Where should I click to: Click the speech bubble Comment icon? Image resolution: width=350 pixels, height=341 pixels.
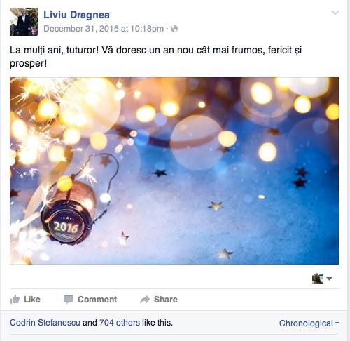[x=69, y=300]
